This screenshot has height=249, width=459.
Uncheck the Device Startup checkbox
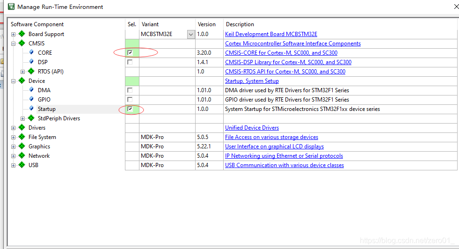point(130,109)
